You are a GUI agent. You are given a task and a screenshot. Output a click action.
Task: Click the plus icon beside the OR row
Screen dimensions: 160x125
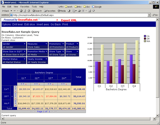click(x=12, y=96)
